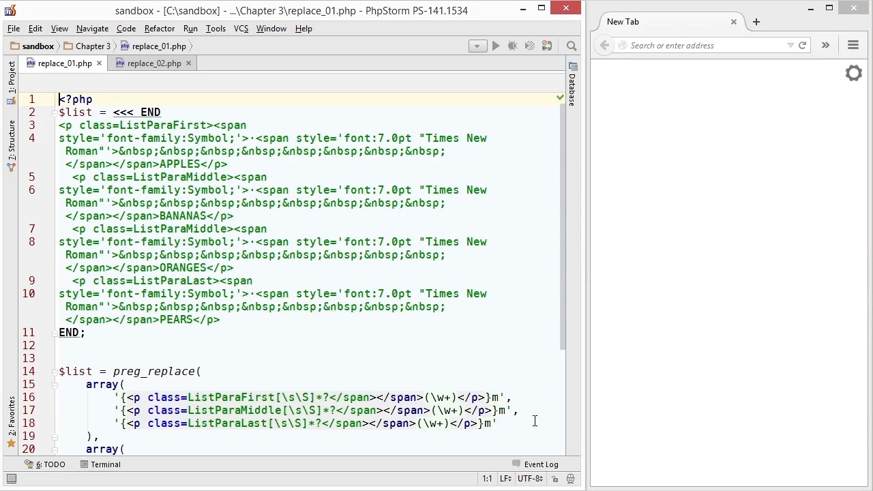The height and width of the screenshot is (491, 873).
Task: Click on preg_replace function name in code
Action: click(x=153, y=372)
